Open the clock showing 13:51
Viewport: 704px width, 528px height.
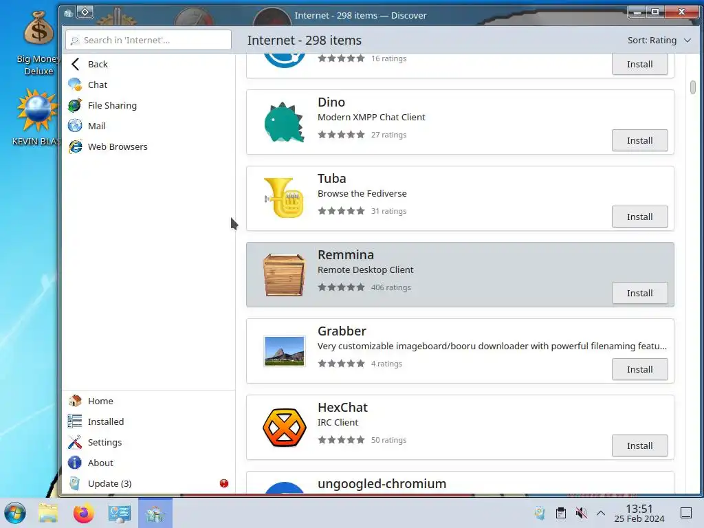(639, 513)
